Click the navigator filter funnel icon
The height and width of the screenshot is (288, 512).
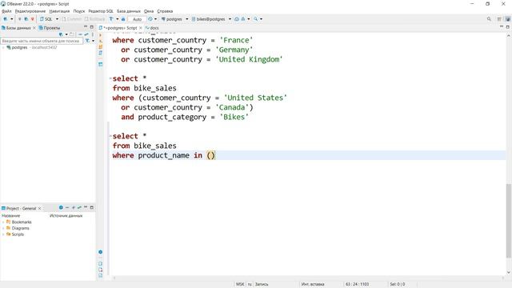(x=87, y=41)
